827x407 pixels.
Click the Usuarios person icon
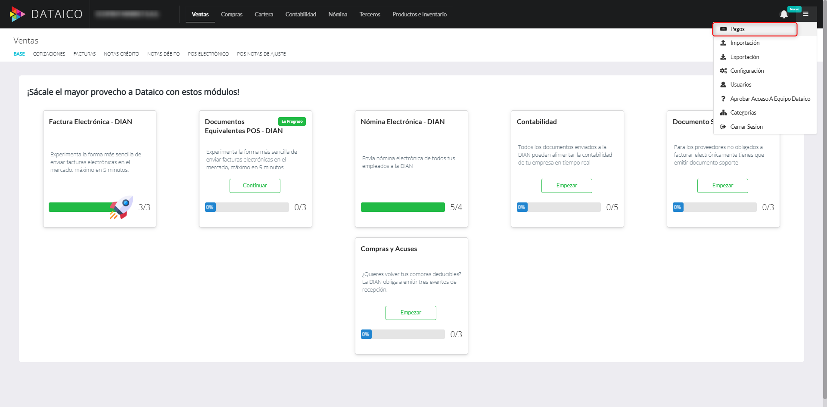click(x=723, y=84)
